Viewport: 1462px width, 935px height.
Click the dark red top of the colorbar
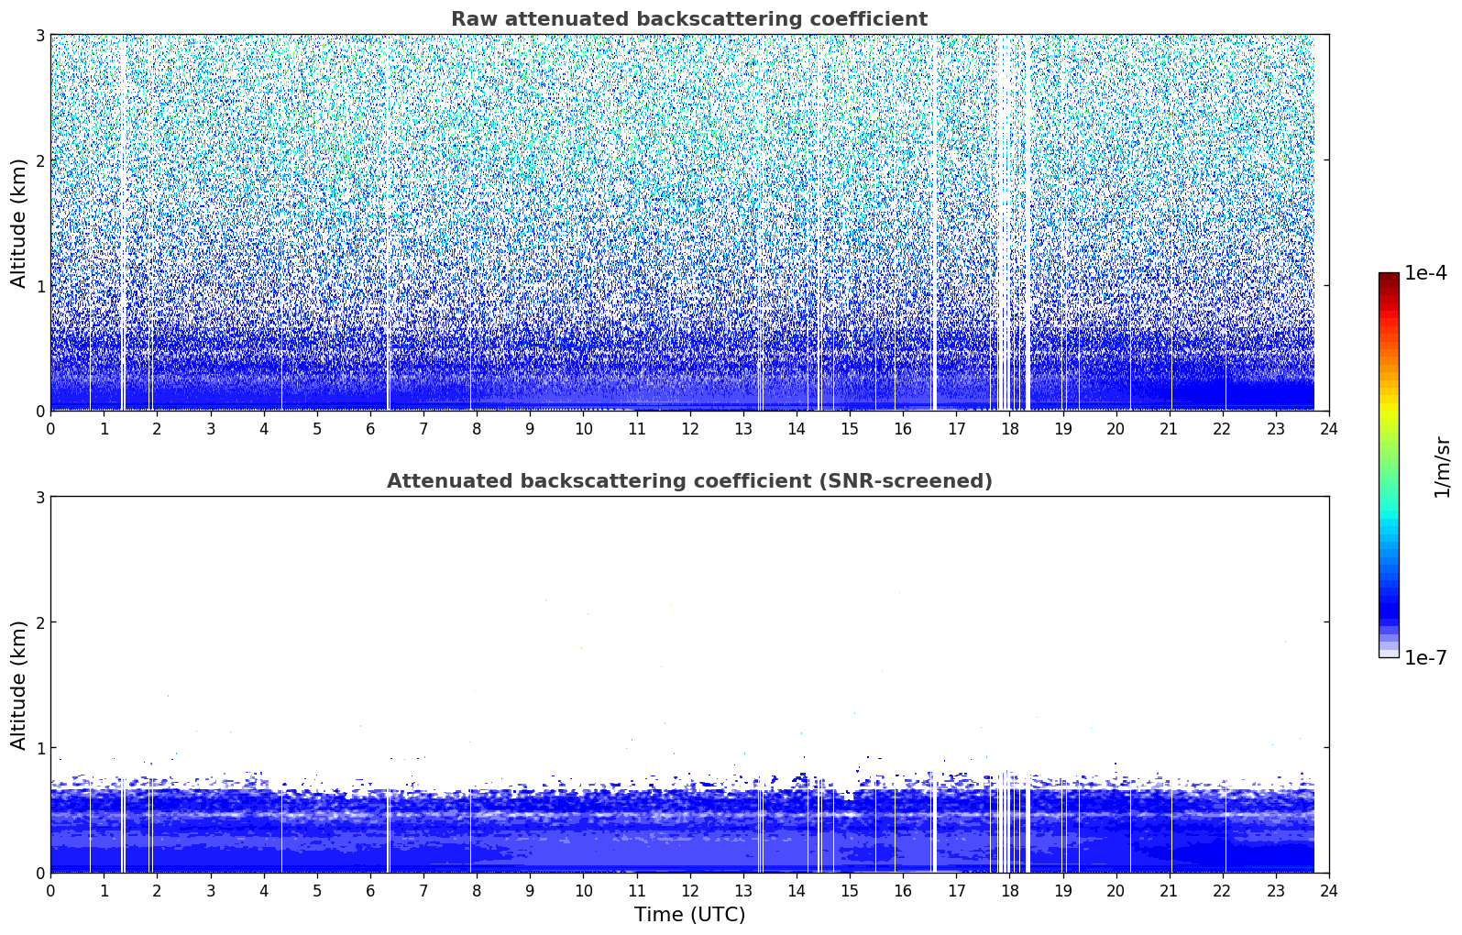[x=1388, y=279]
